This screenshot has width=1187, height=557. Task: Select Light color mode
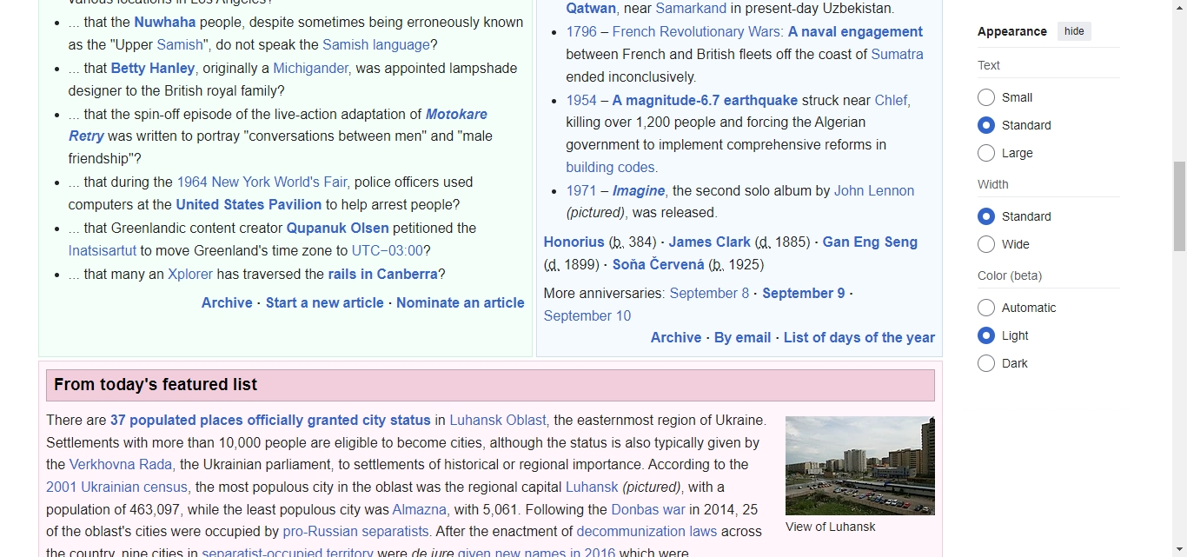pyautogui.click(x=986, y=335)
